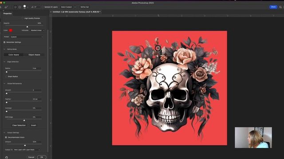Collapse the Output Settings section
This screenshot has height=159, width=284.
[4, 132]
